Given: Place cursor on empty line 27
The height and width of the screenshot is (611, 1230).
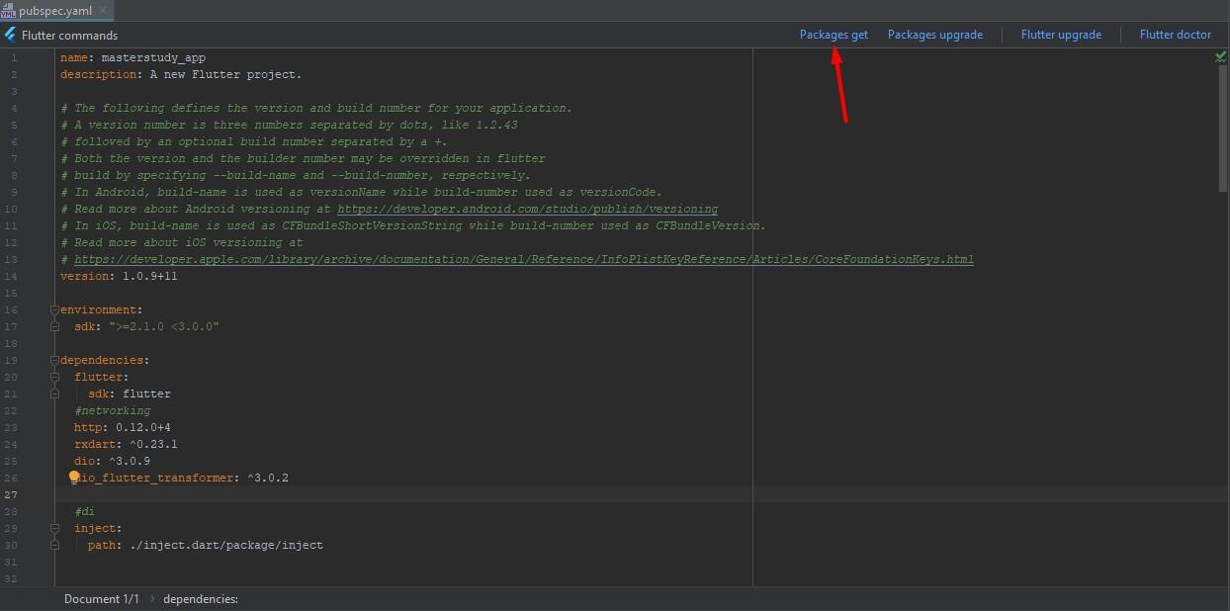Looking at the screenshot, I should [395, 494].
